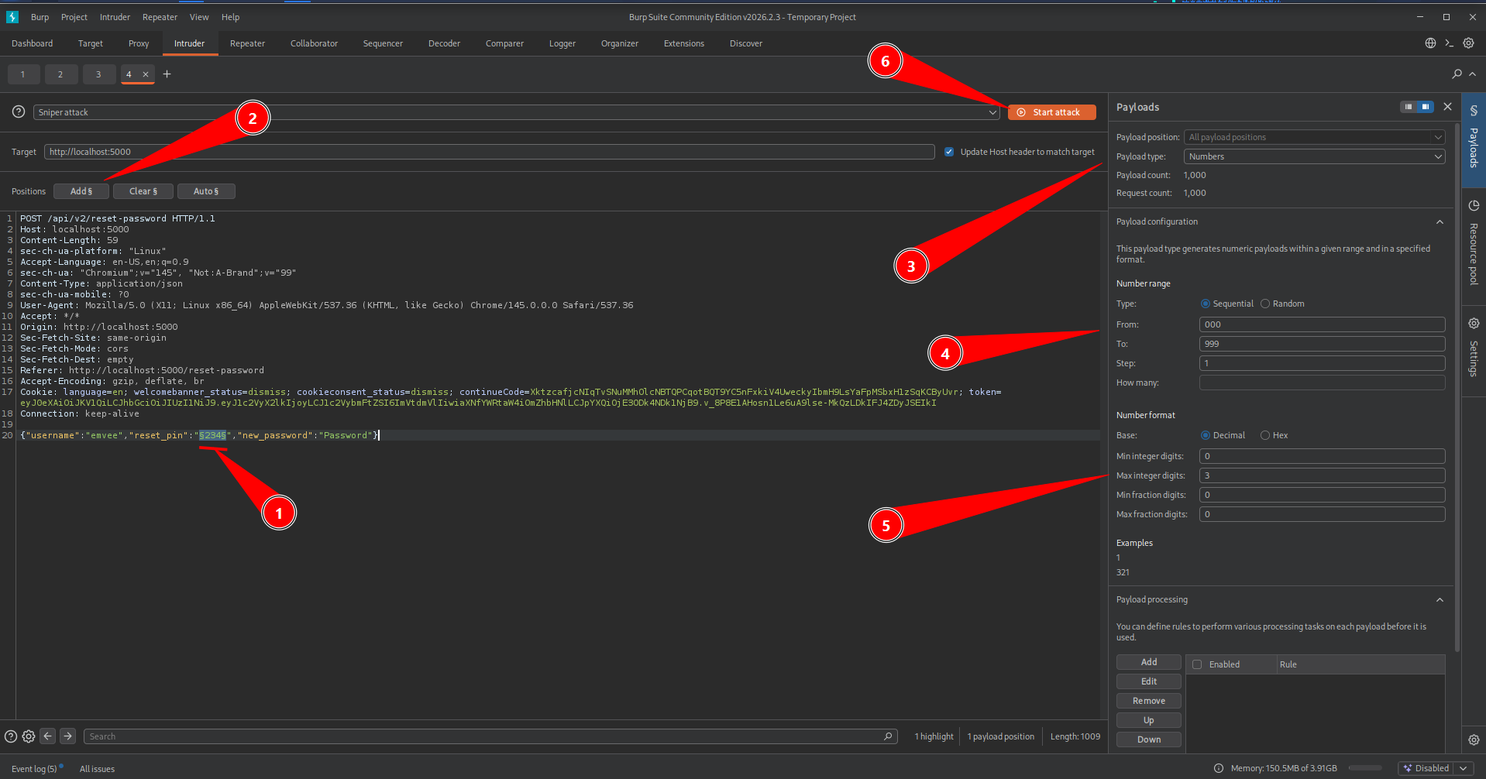1486x779 pixels.
Task: Select the Decimal number base
Action: 1205,435
